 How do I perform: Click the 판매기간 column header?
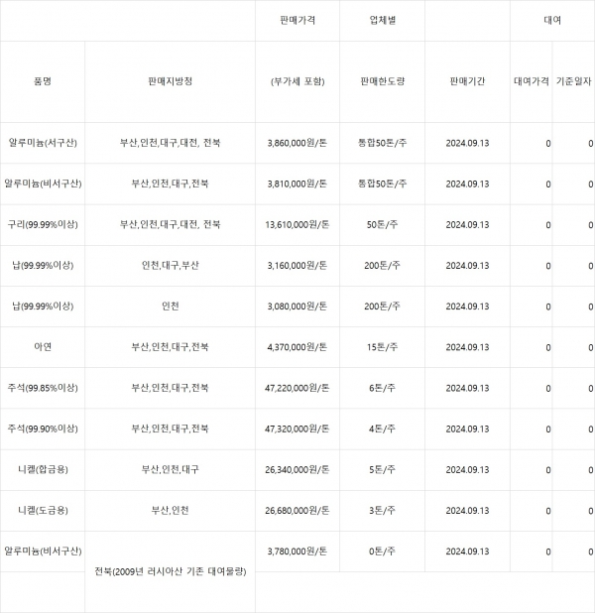click(x=467, y=81)
